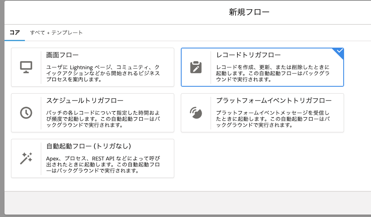The width and height of the screenshot is (371, 217).
Task: Click the satellite dish platform event icon
Action: (x=196, y=113)
